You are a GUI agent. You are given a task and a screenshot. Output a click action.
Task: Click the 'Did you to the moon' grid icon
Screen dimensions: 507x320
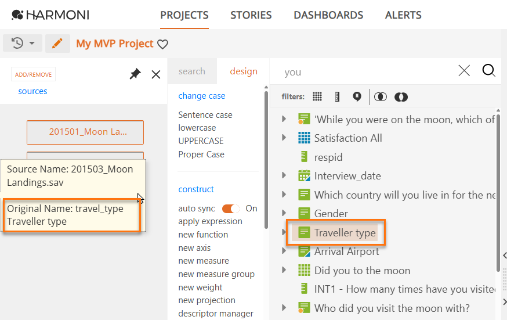click(x=304, y=270)
